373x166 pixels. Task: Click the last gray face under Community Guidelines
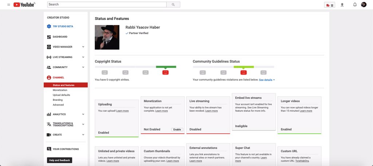263,72
